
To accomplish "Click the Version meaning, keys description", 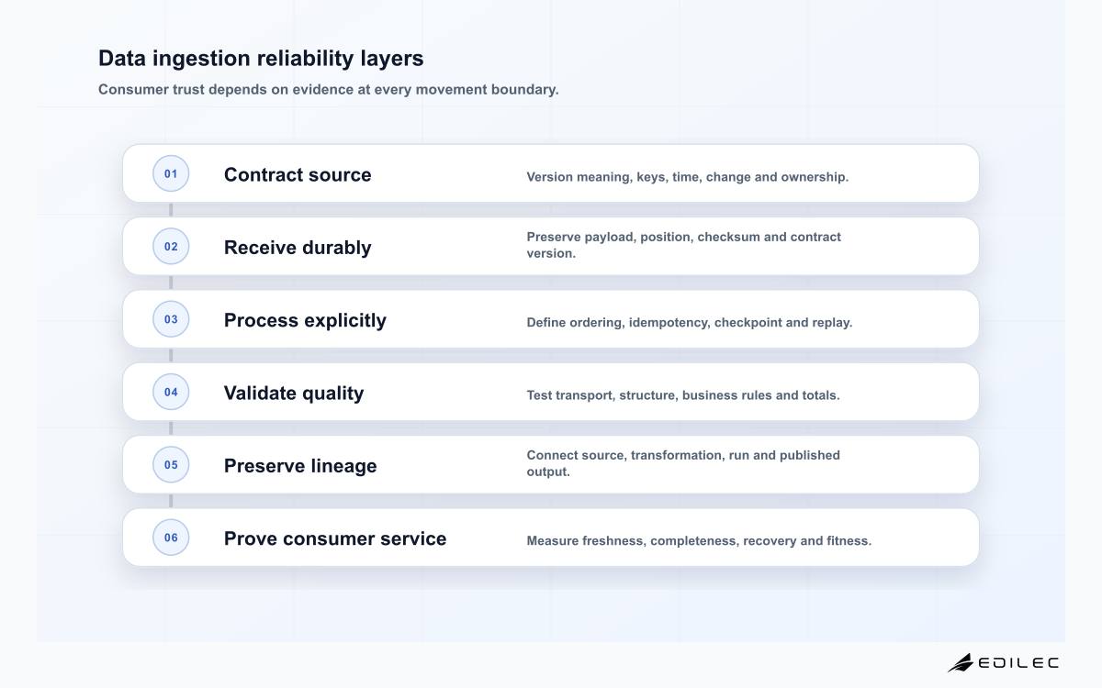I will click(687, 177).
